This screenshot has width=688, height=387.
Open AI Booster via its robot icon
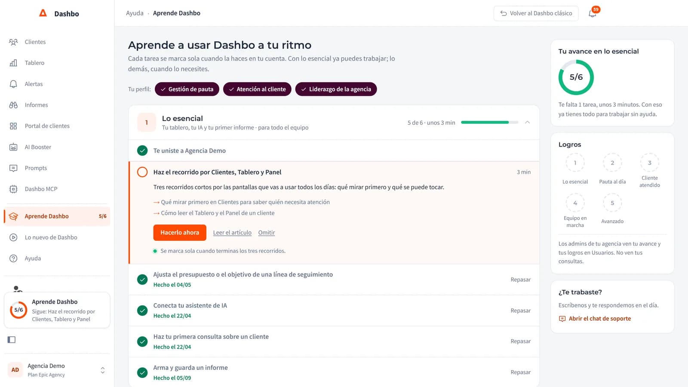pyautogui.click(x=13, y=147)
